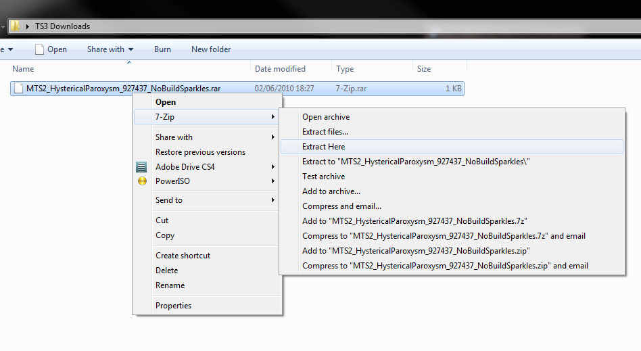Click the TS3 Downloads address text
Screen dimensions: 641x351
click(63, 26)
